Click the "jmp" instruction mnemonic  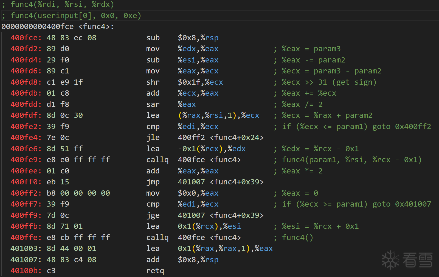[x=153, y=182]
